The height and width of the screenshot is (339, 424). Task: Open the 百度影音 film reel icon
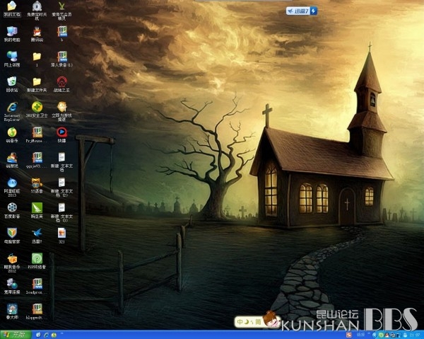pyautogui.click(x=12, y=210)
